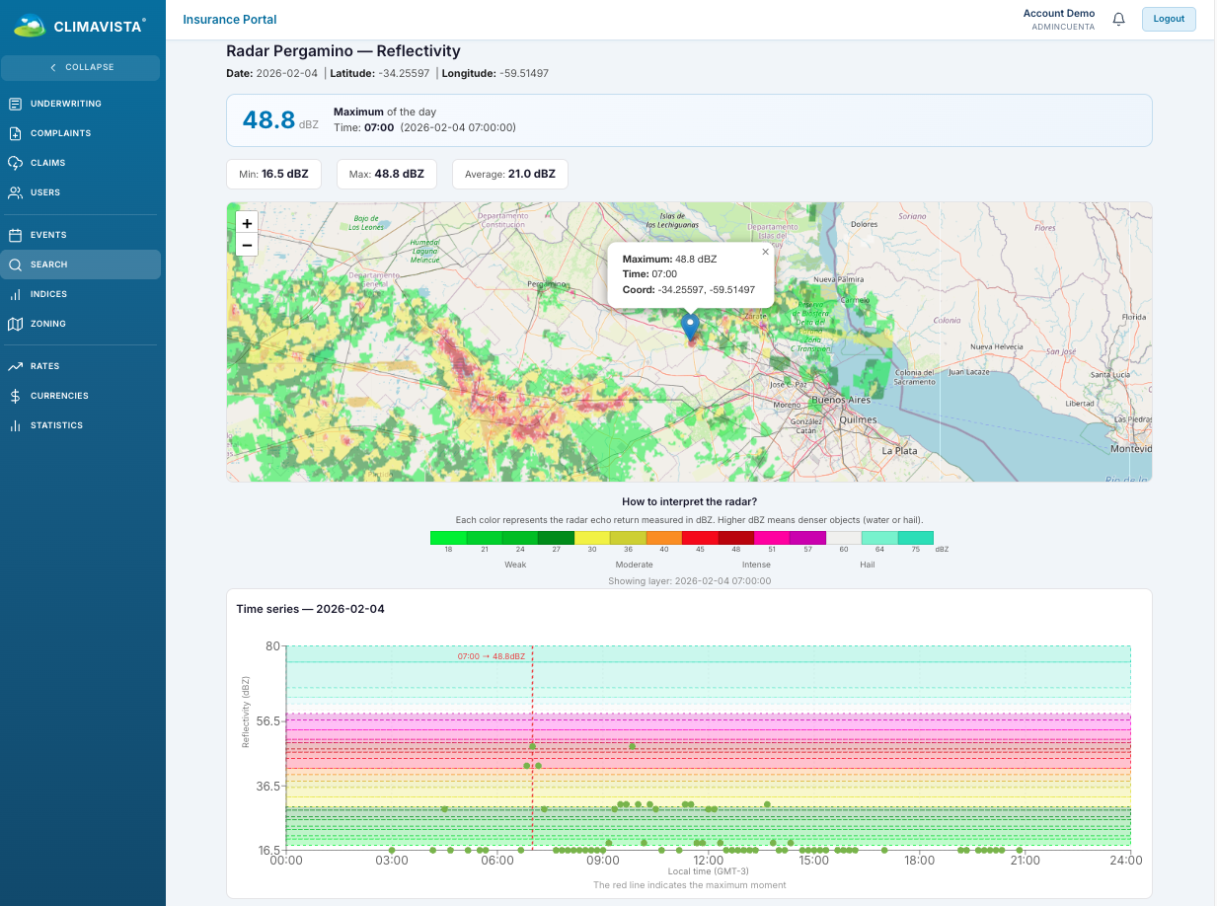Click the notifications bell icon
1217x906 pixels.
coord(1118,19)
